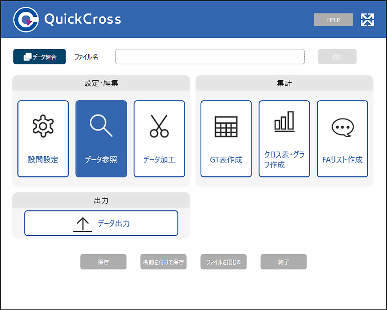Click the 開く button
387x310 pixels.
(337, 57)
